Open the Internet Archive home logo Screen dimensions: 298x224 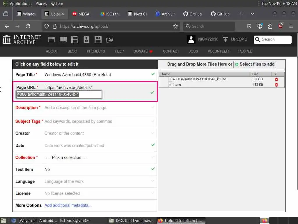coord(22,40)
